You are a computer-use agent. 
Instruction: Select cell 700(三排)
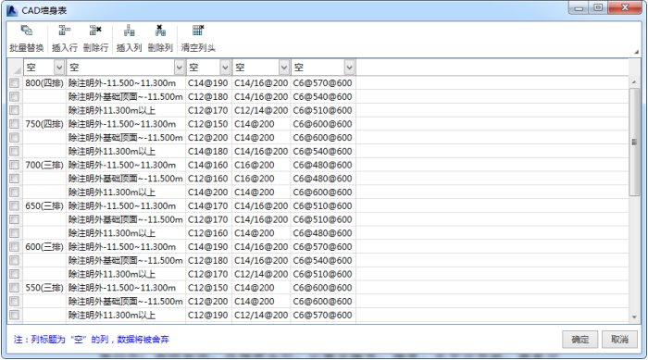(x=44, y=165)
